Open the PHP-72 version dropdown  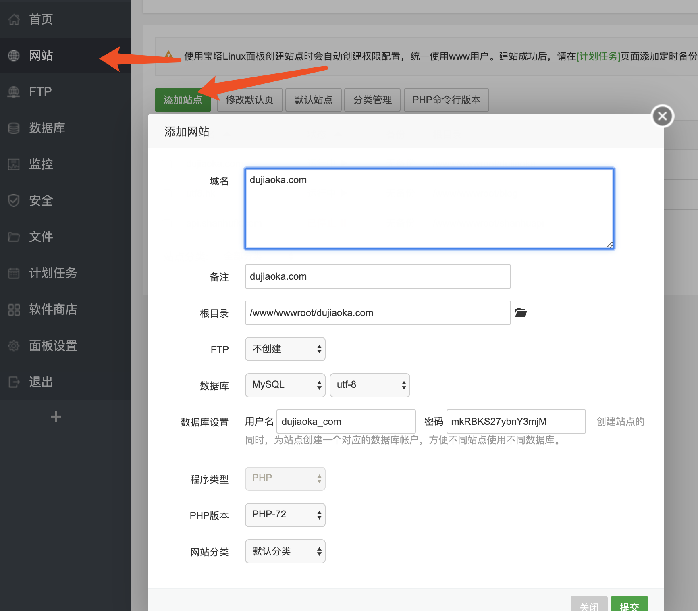pos(285,515)
